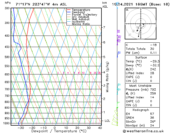Click the Isotherm legend label
The image size is (172, 133).
pyautogui.click(x=78, y=22)
